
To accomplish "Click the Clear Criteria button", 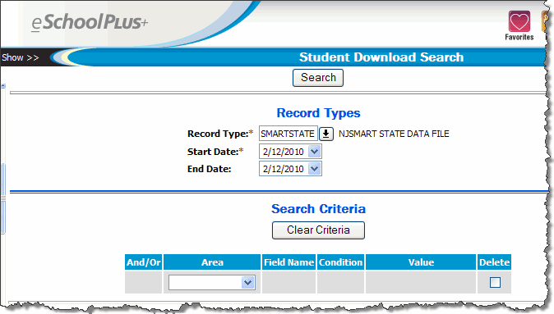I will pyautogui.click(x=318, y=230).
